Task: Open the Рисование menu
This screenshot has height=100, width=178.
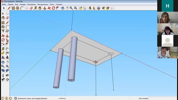Action: 31,4
